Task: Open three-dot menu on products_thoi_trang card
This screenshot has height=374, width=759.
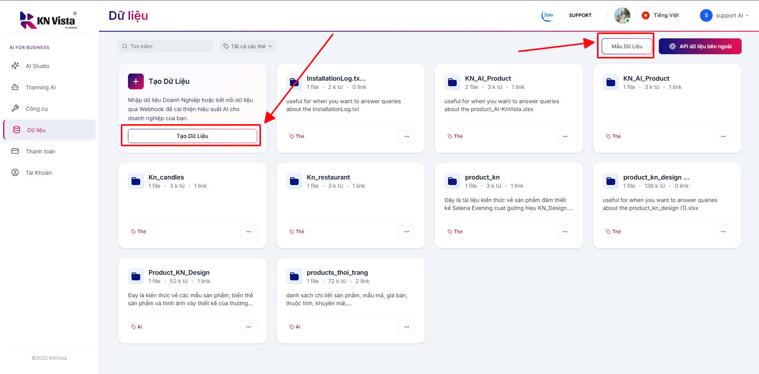Action: point(406,327)
